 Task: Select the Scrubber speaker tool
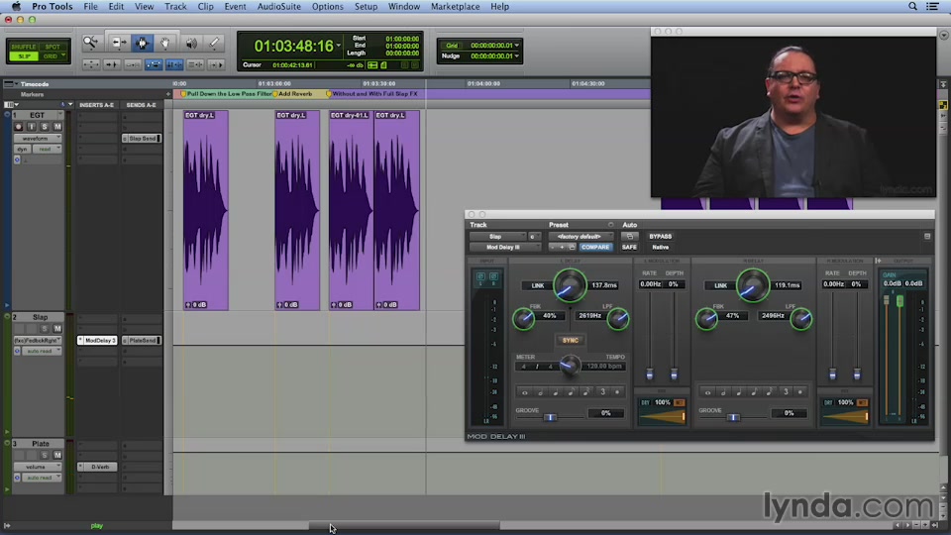tap(191, 43)
